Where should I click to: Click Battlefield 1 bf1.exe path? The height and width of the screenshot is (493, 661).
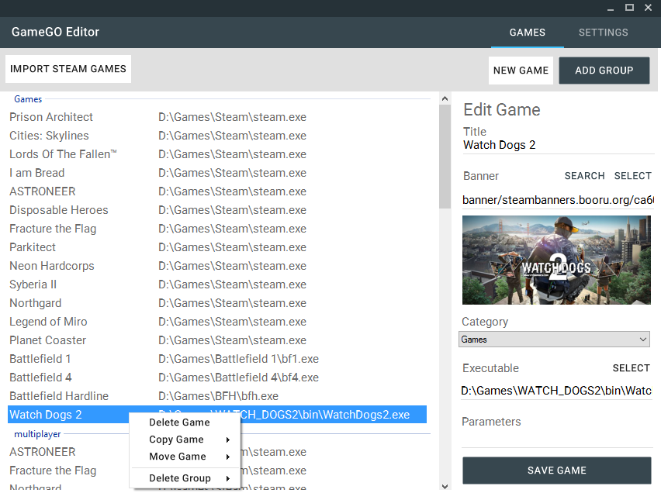click(238, 359)
